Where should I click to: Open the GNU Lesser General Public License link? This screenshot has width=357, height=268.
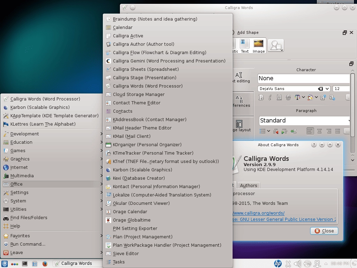point(284,219)
